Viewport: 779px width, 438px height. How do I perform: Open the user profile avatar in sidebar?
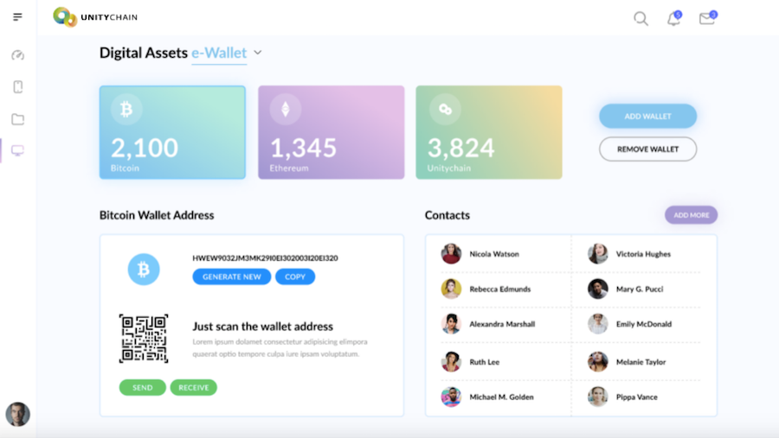[x=18, y=414]
